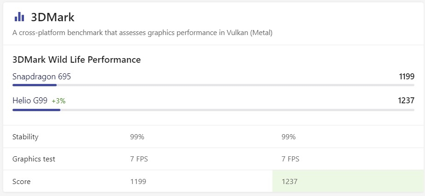Click the 3DMark Wild Life Performance heading
Viewport: 425px width, 196px height.
tap(77, 60)
